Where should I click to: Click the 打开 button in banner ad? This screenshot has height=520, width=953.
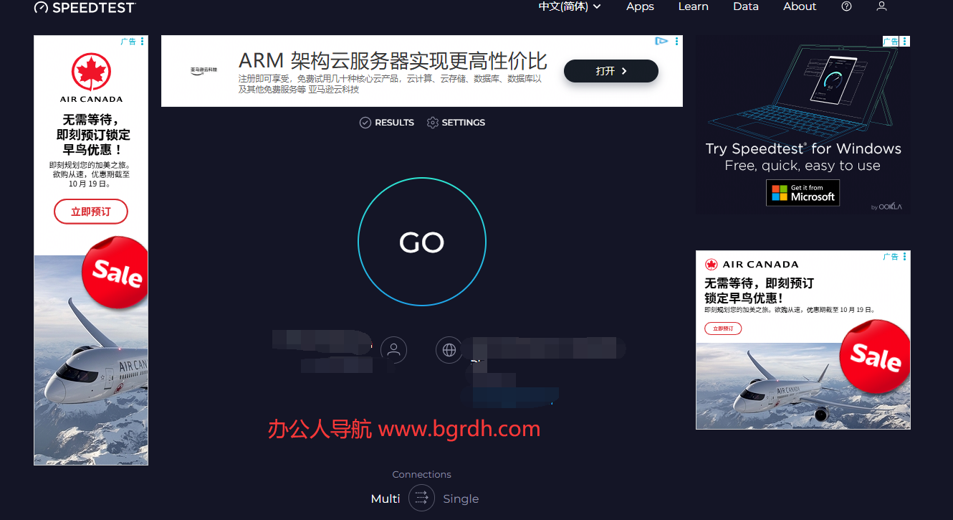[x=610, y=71]
